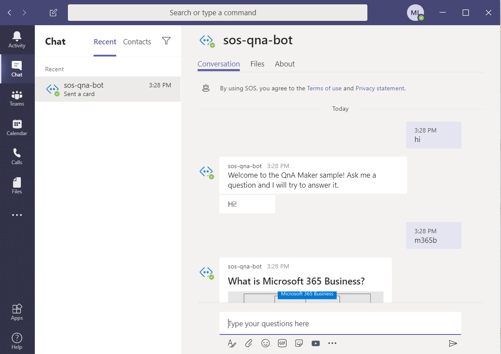Open the GIF picker
Screen dimensions: 501x354
282,343
